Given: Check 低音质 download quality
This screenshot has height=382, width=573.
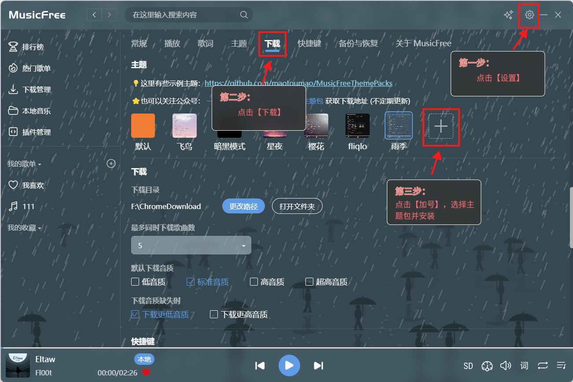Looking at the screenshot, I should pos(148,282).
